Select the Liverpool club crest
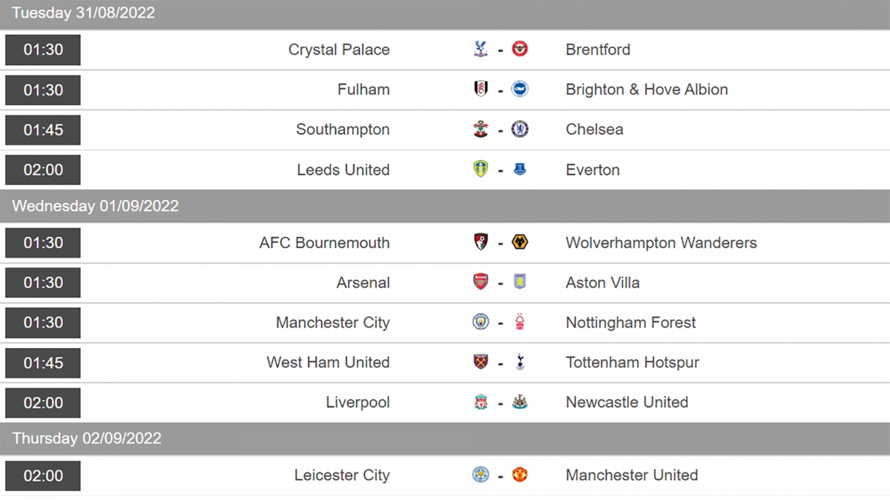 coord(481,402)
